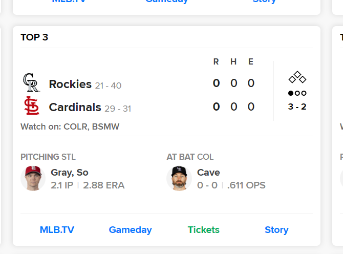Viewport: 343px width, 254px height.
Task: Click the base runners diamond icon
Action: pyautogui.click(x=297, y=77)
